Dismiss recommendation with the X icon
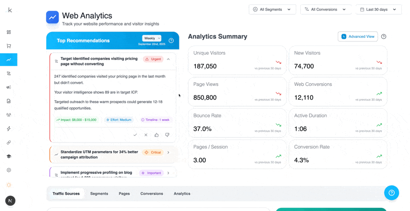 pyautogui.click(x=146, y=135)
